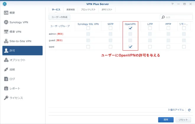Click the 適用 apply button
Image resolution: width=195 pixels, height=124 pixels.
coord(166,120)
